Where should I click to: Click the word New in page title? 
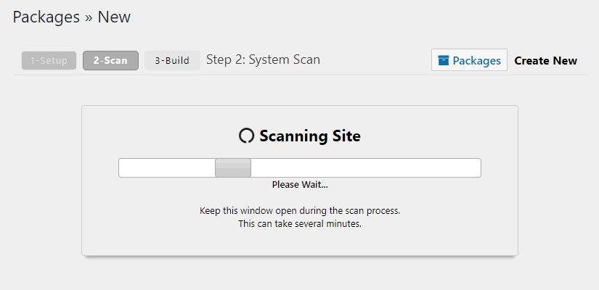pos(114,17)
